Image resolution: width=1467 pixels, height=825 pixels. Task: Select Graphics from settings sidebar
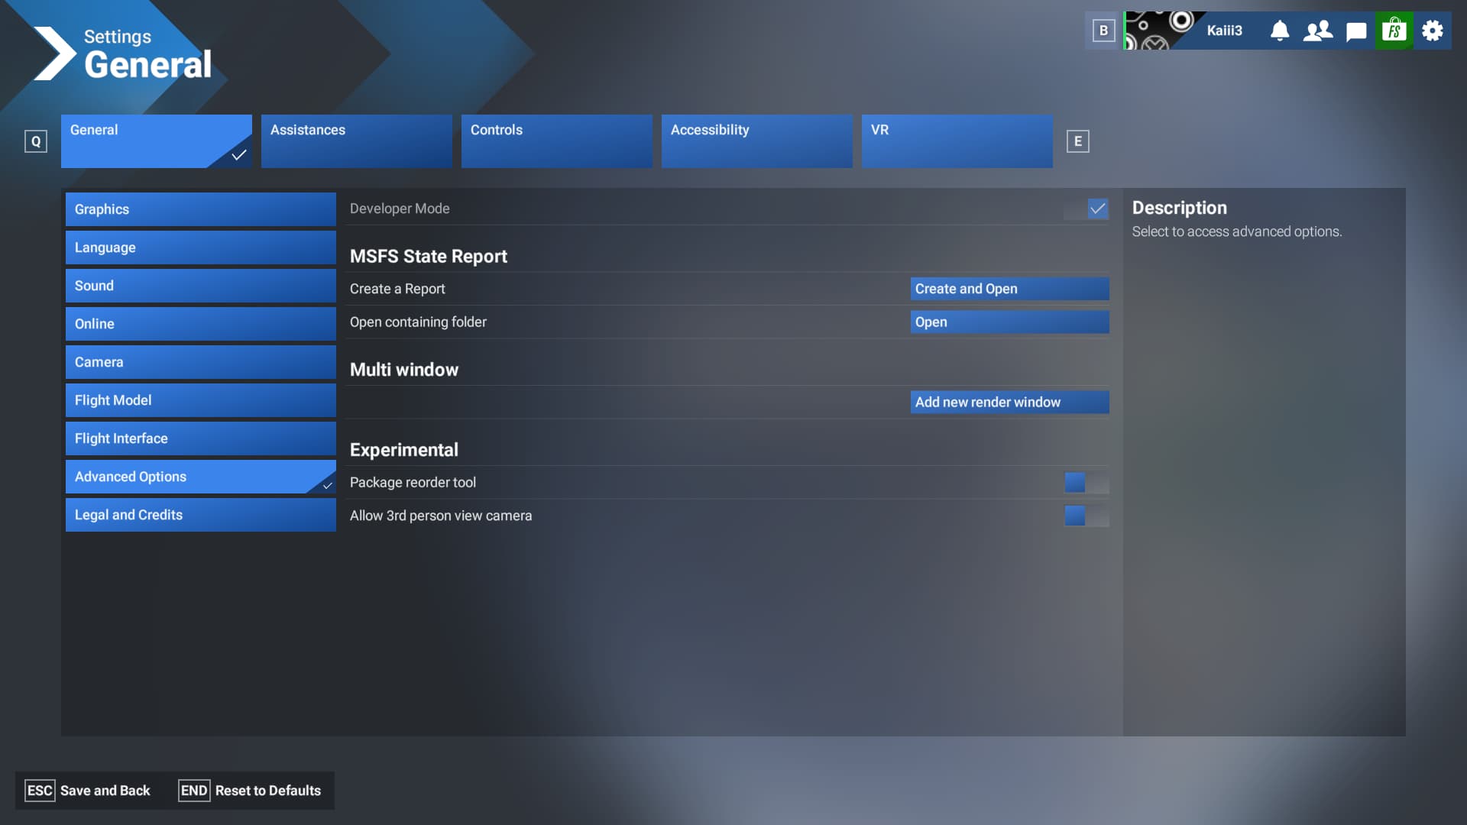point(200,209)
